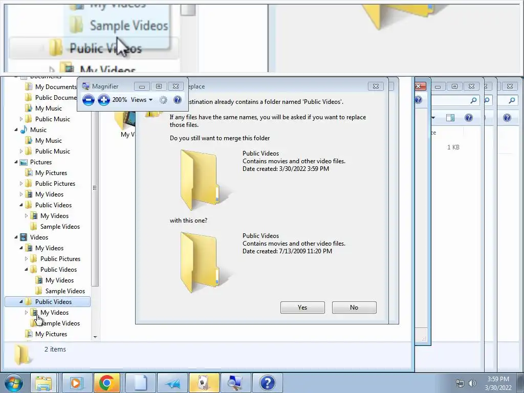This screenshot has height=393, width=524.
Task: Open the Magnifier options gear
Action: click(x=163, y=100)
